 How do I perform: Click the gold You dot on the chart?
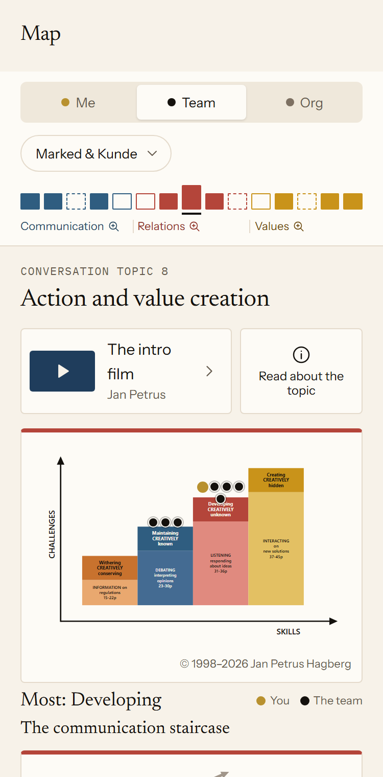[203, 487]
